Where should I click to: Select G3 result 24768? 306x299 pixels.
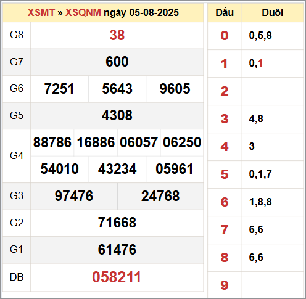(x=160, y=196)
